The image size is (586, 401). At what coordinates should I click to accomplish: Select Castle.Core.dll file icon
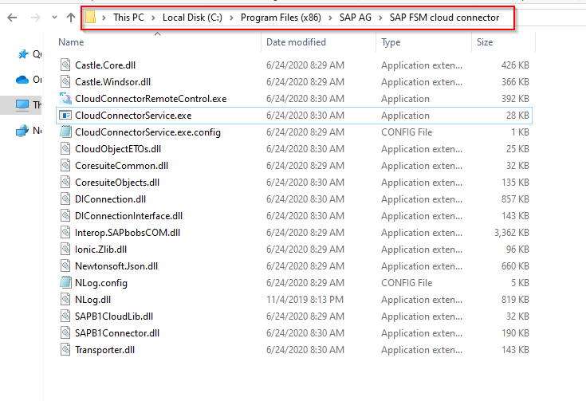coord(65,65)
